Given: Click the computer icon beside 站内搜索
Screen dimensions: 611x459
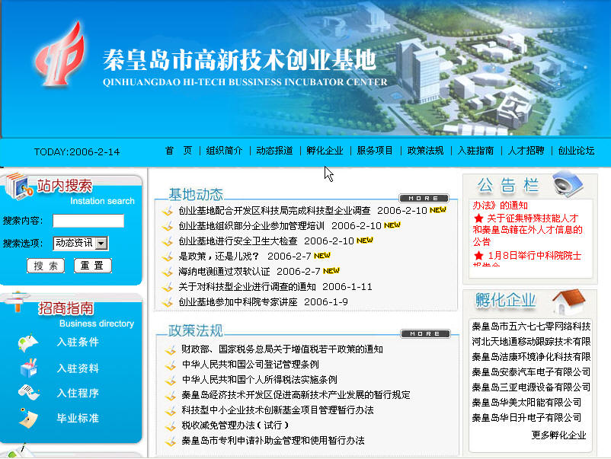Looking at the screenshot, I should [x=17, y=187].
